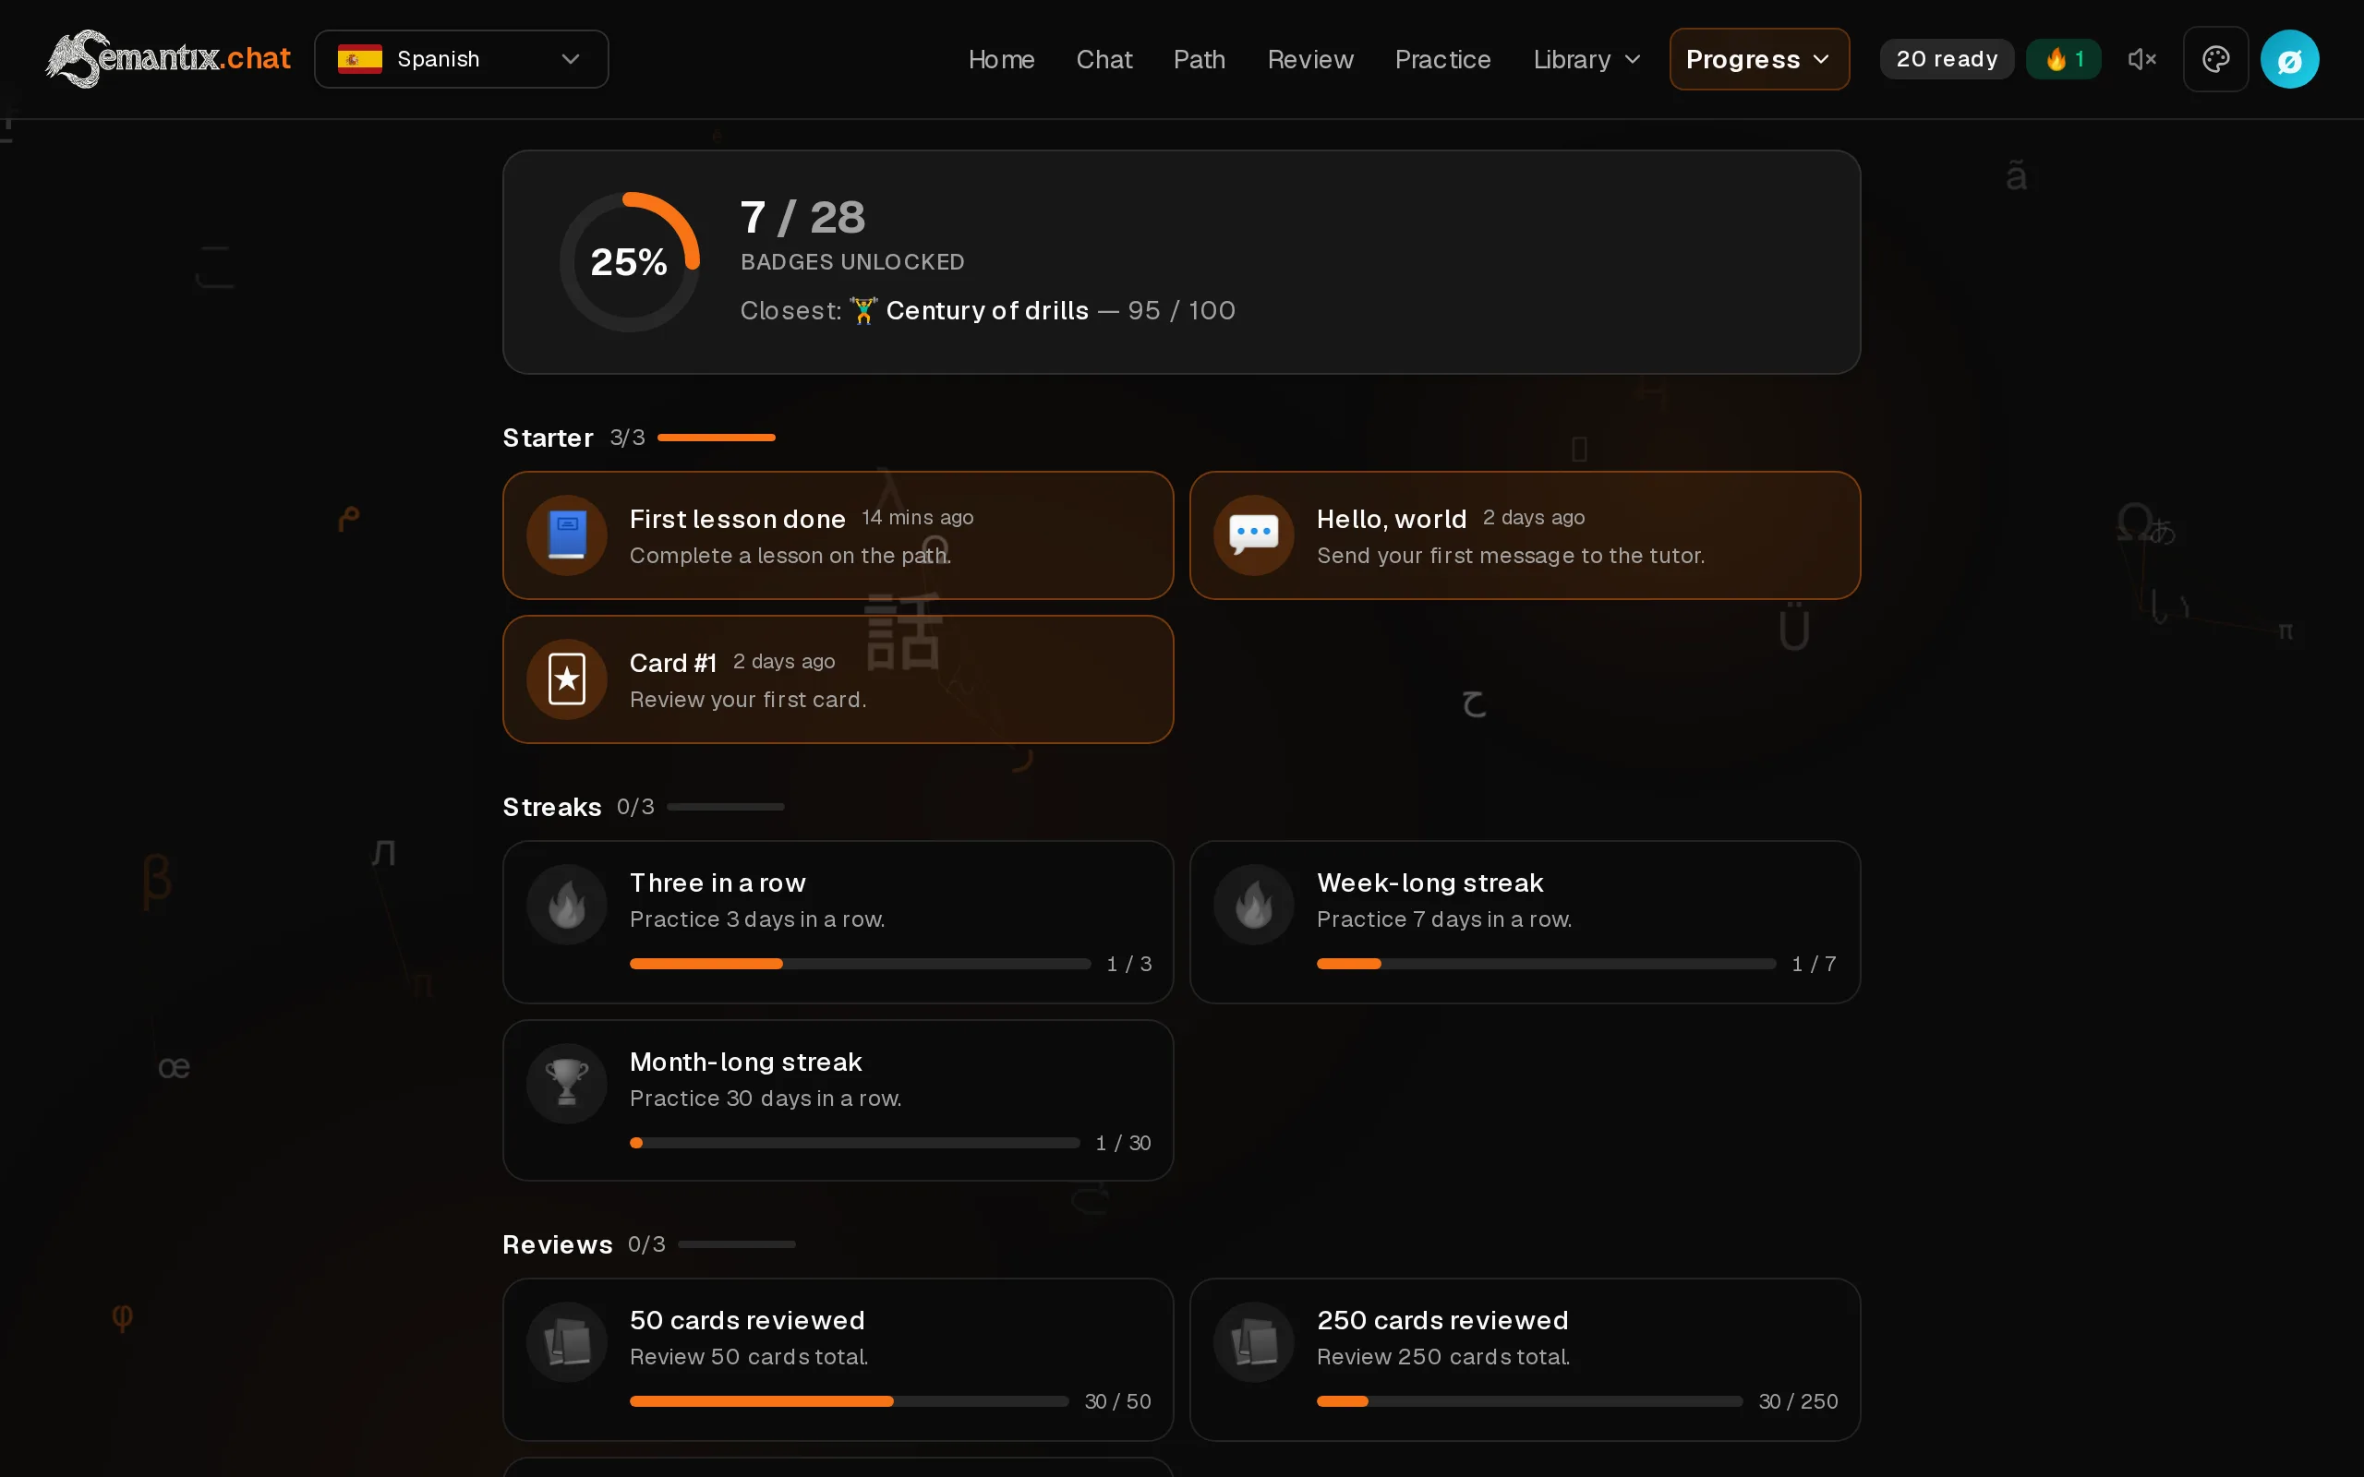
Task: Click the Reviews section heading
Action: tap(558, 1244)
